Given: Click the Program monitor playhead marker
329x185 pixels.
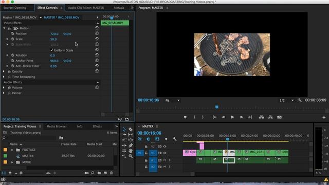Looking at the screenshot, I should tap(217, 107).
